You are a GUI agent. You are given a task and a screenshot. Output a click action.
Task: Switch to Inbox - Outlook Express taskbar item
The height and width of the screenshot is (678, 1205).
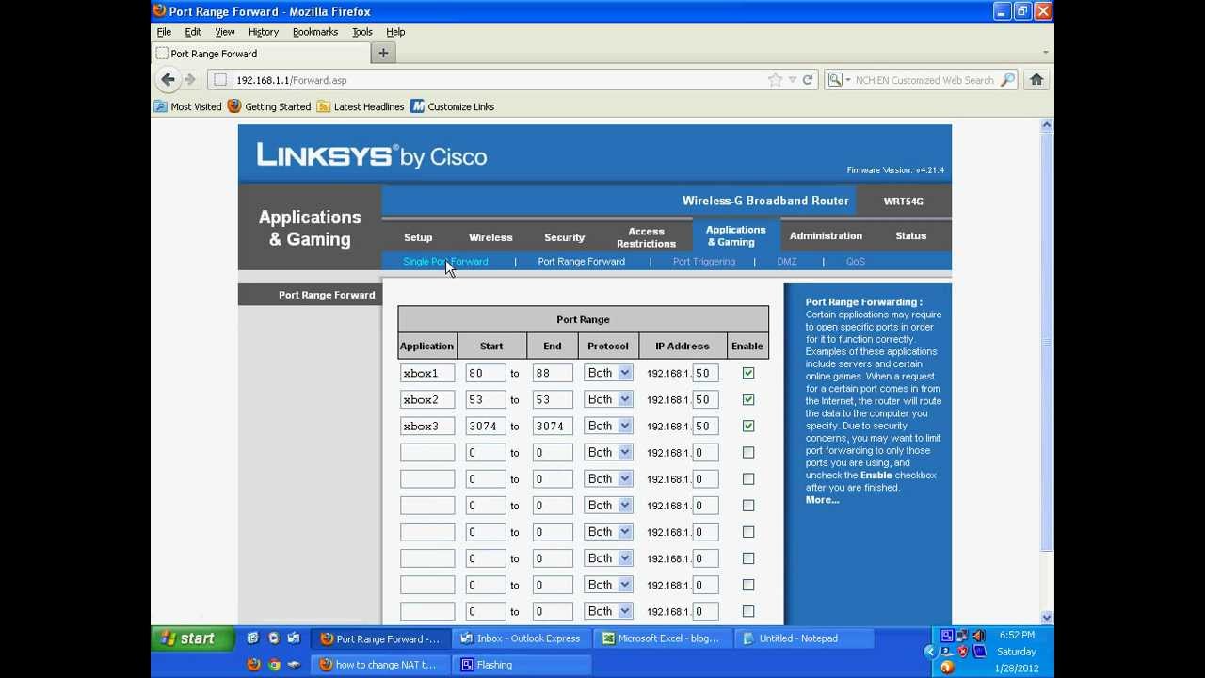521,638
